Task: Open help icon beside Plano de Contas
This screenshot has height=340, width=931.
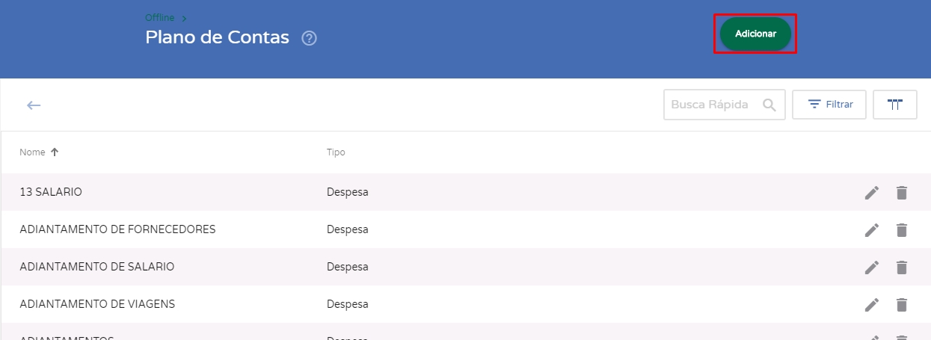Action: [309, 38]
